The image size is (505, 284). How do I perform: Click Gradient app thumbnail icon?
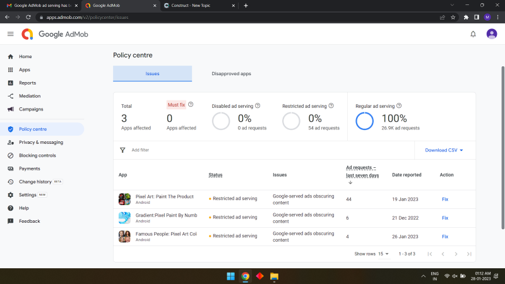pyautogui.click(x=124, y=218)
